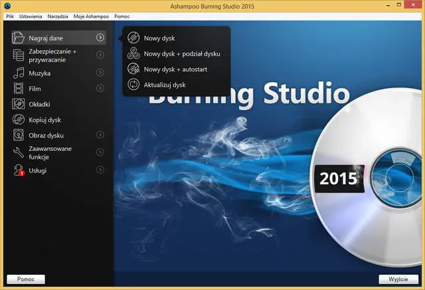Minimize the Ashampoo Burning Studio window

388,5
